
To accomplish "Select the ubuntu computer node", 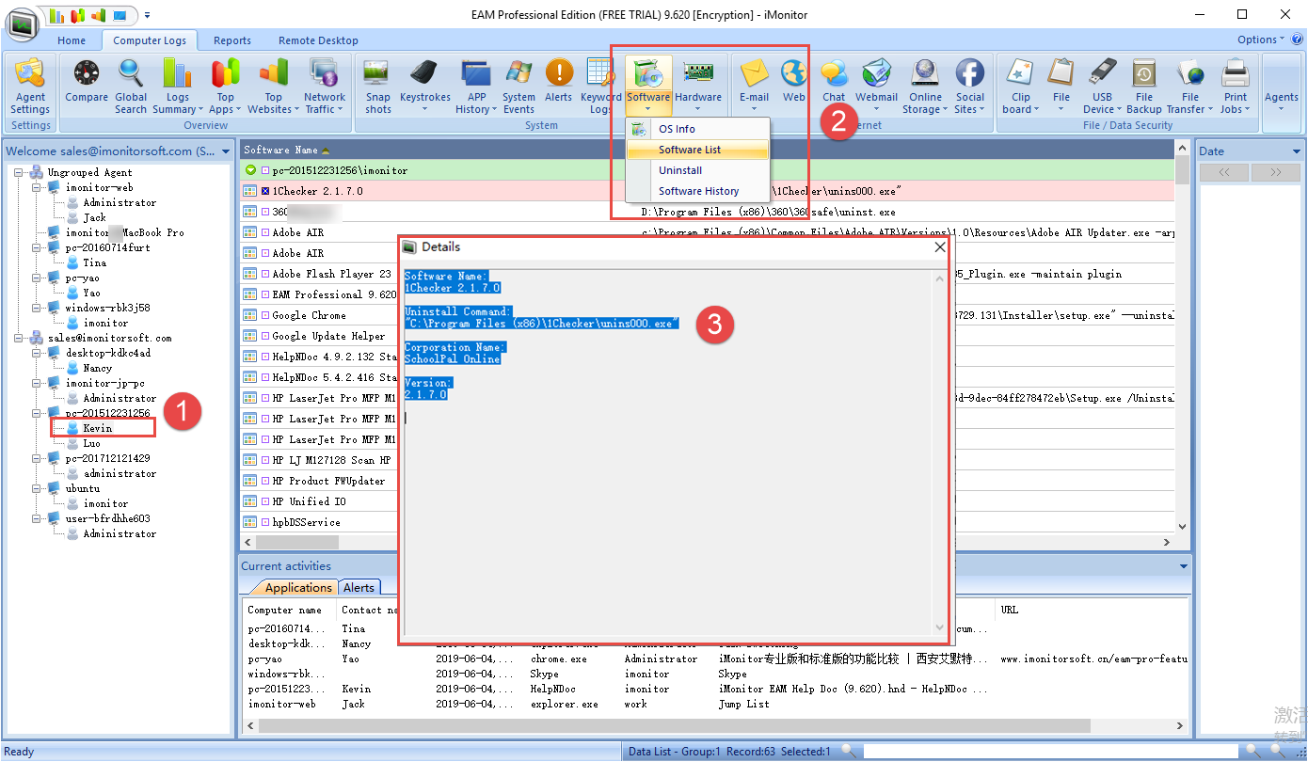I will 82,488.
